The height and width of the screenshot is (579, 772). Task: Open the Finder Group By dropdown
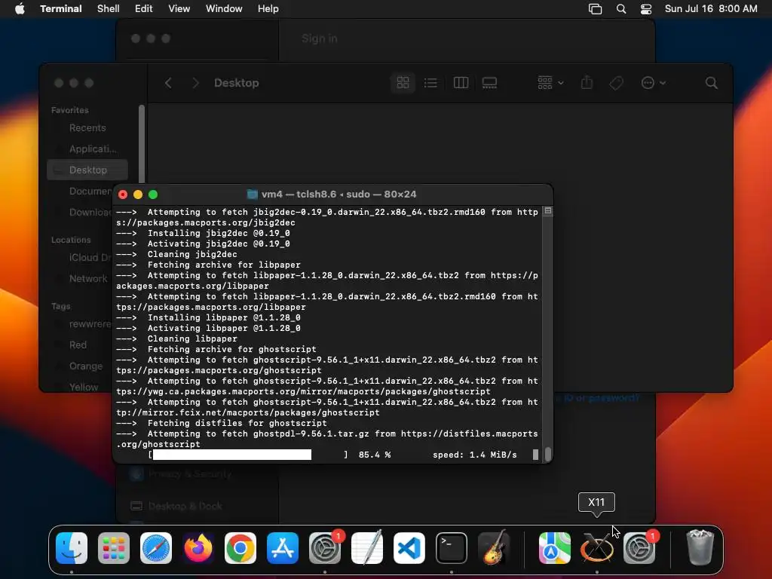coord(550,83)
